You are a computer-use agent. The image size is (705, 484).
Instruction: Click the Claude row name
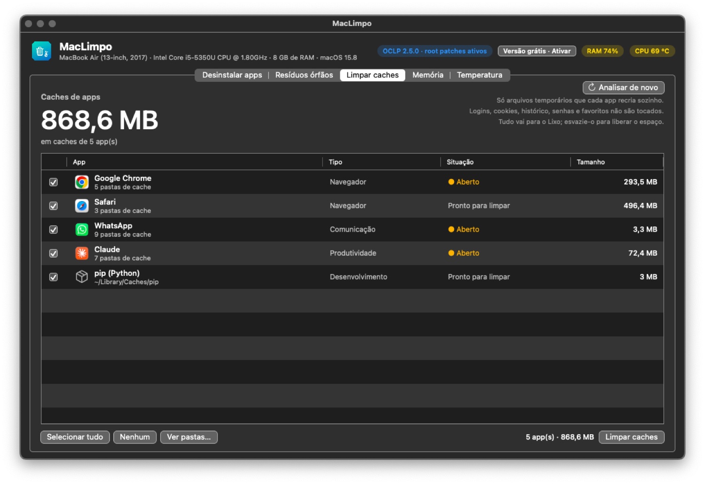pyautogui.click(x=107, y=250)
